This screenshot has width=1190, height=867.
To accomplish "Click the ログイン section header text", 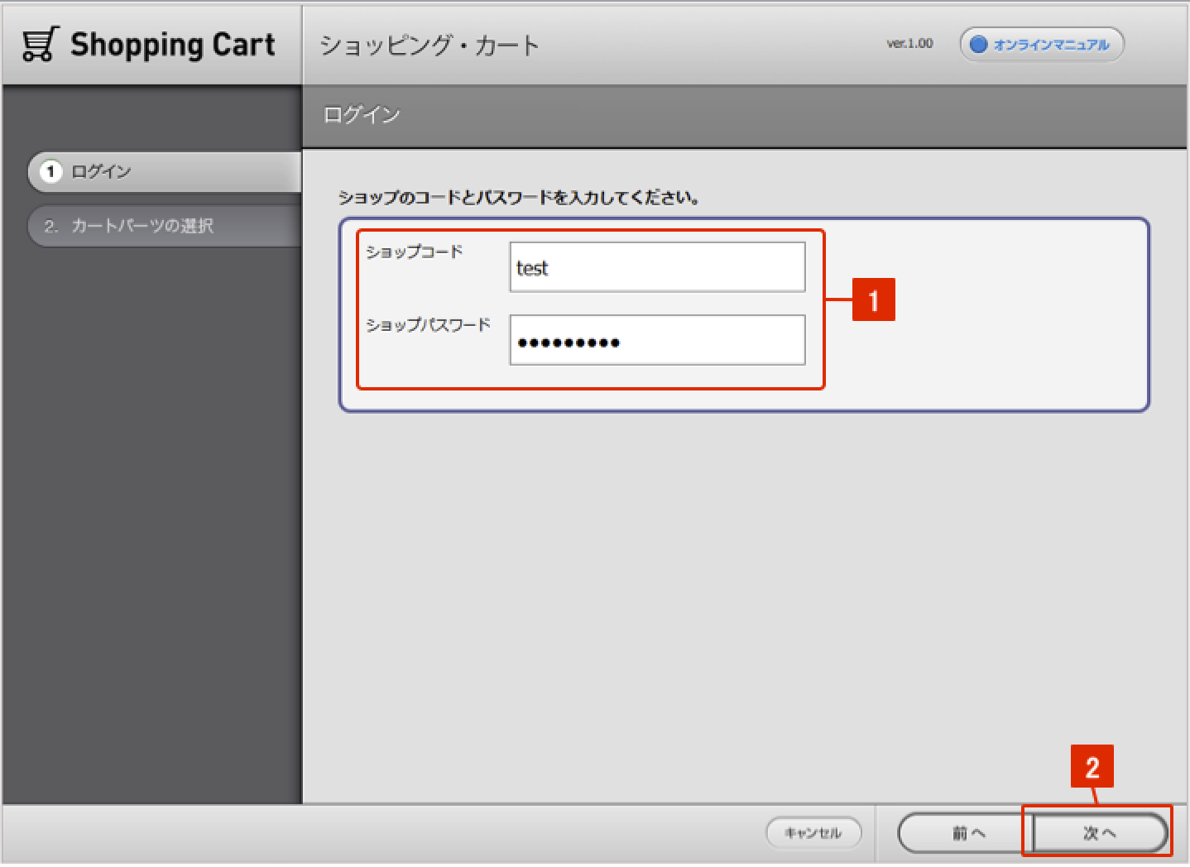I will tap(362, 115).
